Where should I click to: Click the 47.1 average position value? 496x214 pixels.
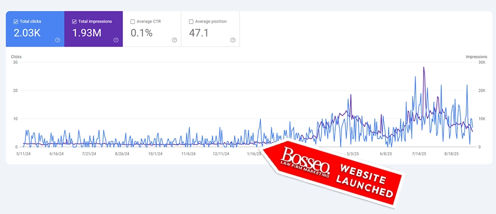click(200, 33)
